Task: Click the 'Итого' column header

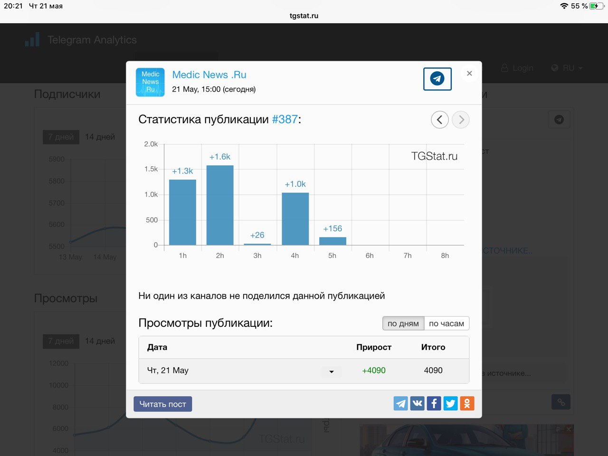Action: pyautogui.click(x=433, y=347)
